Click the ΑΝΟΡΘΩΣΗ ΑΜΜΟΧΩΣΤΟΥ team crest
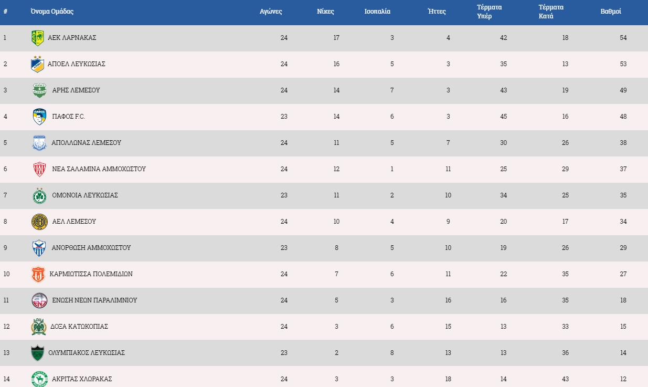The image size is (648, 387). 39,248
